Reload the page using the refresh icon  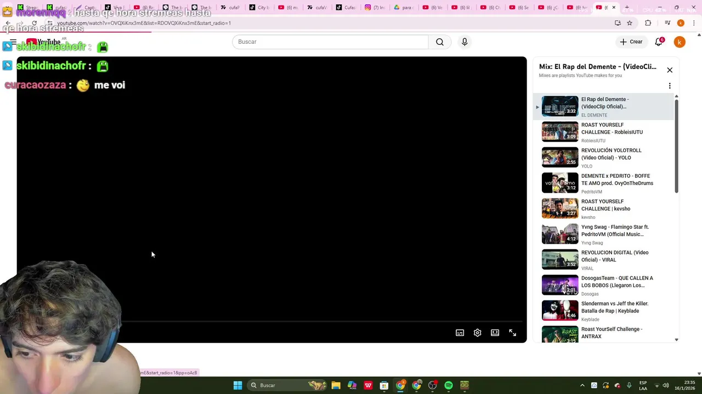click(34, 23)
